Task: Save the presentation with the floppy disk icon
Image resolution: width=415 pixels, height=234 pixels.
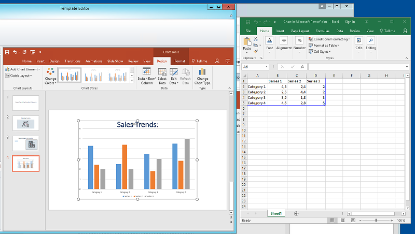Action: click(7, 52)
